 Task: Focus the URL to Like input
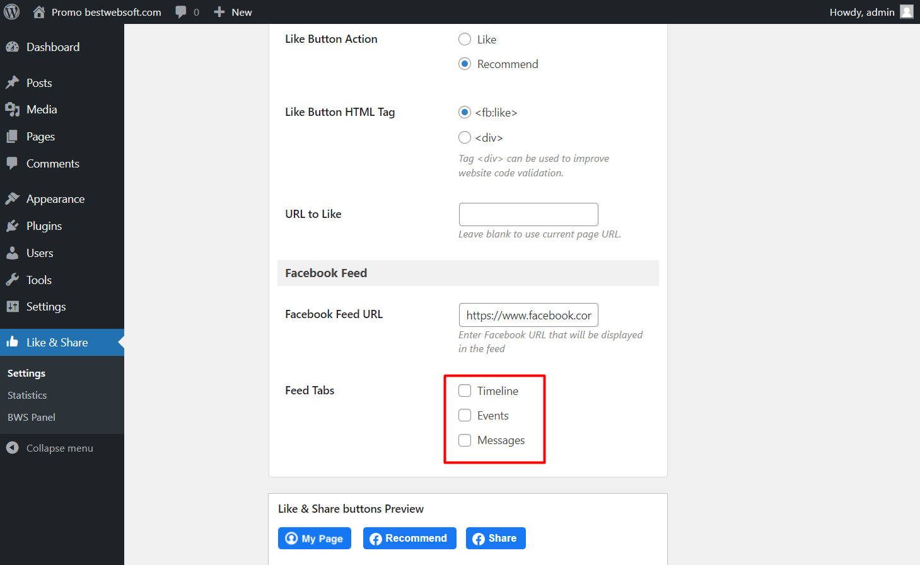(528, 214)
